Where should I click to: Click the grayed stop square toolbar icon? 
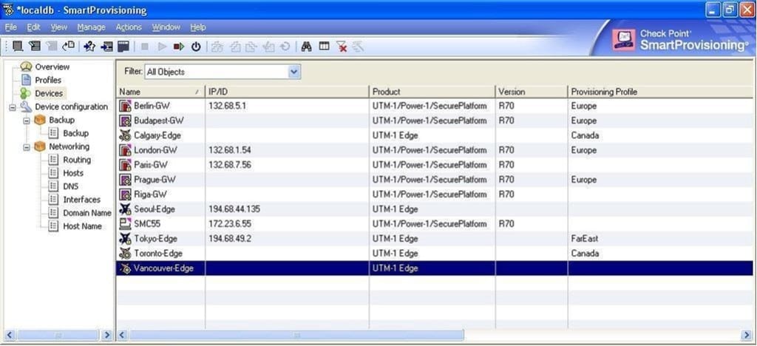[x=144, y=47]
